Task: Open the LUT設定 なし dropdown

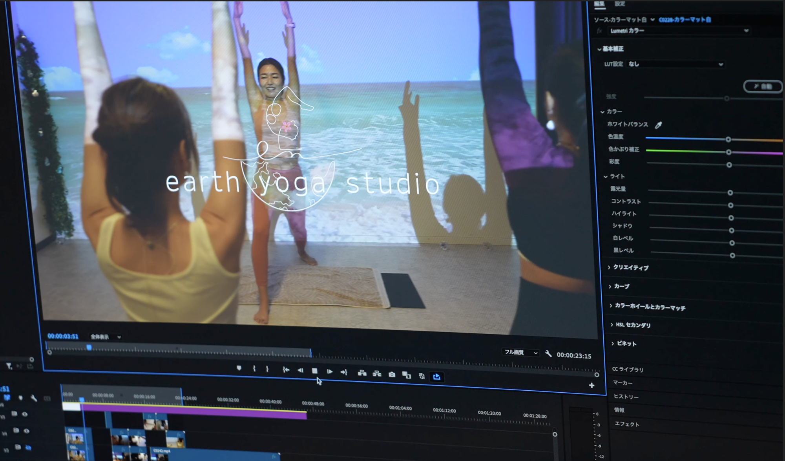Action: [675, 64]
